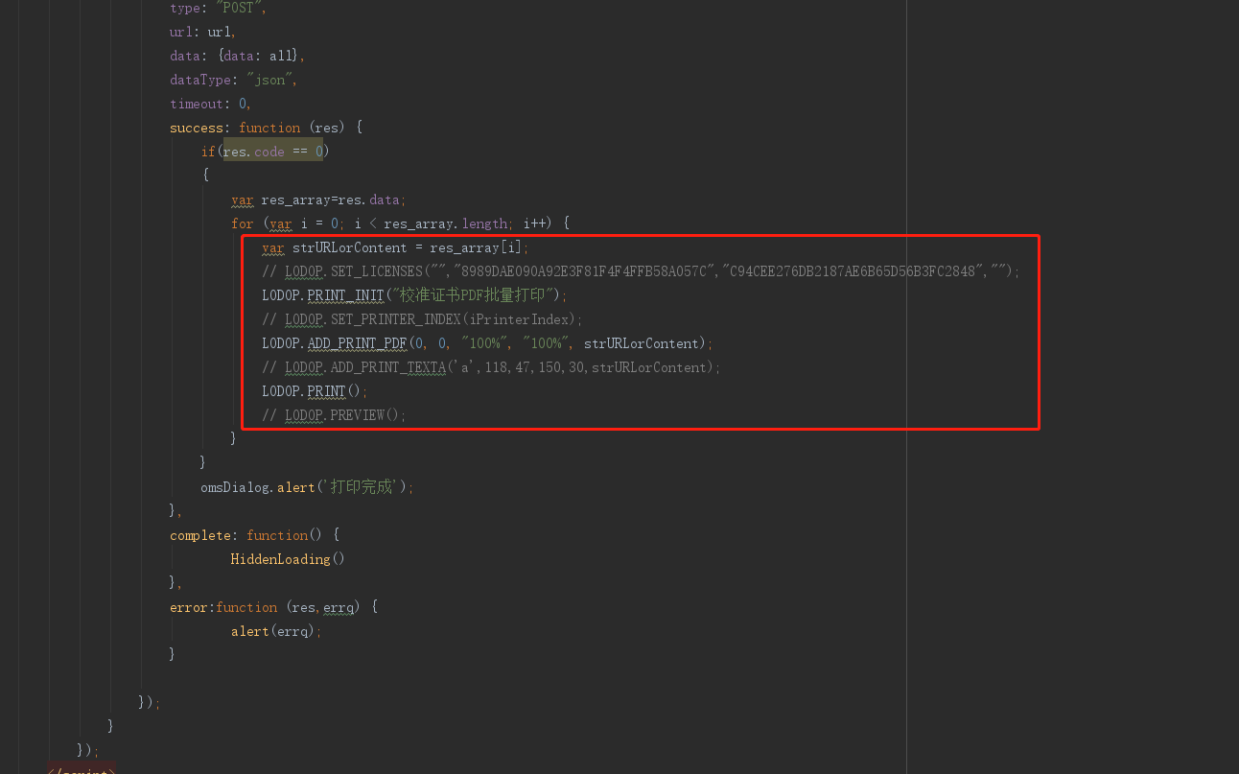This screenshot has height=774, width=1239.
Task: Click the 'type: "POST"' line
Action: tap(219, 8)
